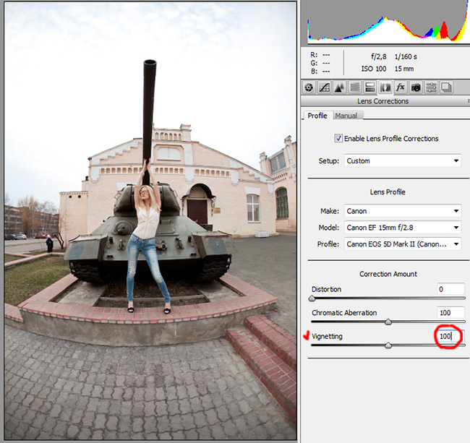Open the HSL / Grayscale panel
This screenshot has height=443, width=470.
click(354, 87)
